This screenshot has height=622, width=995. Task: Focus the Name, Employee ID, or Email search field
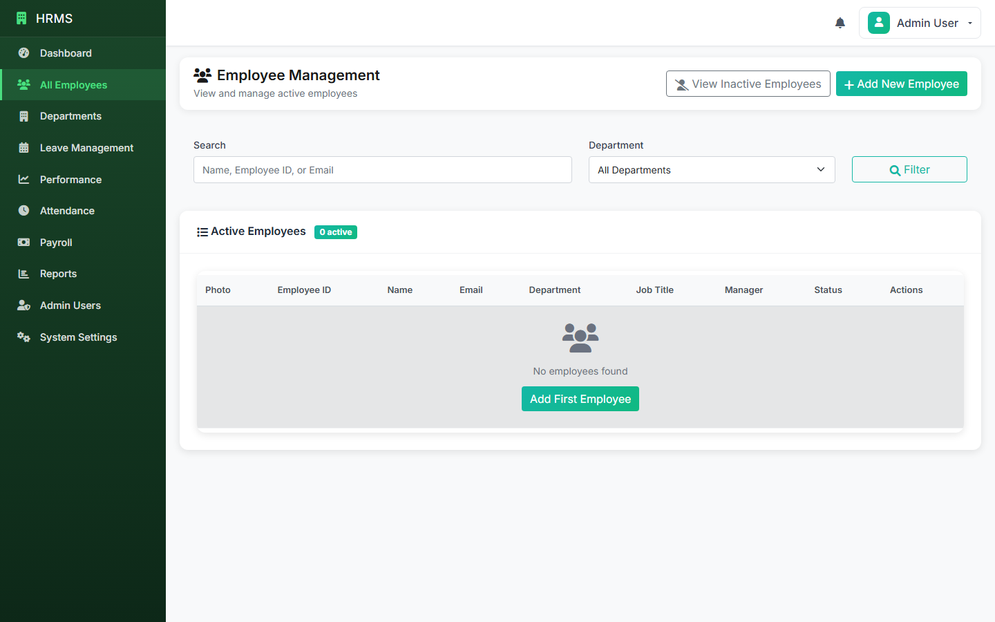(x=383, y=170)
